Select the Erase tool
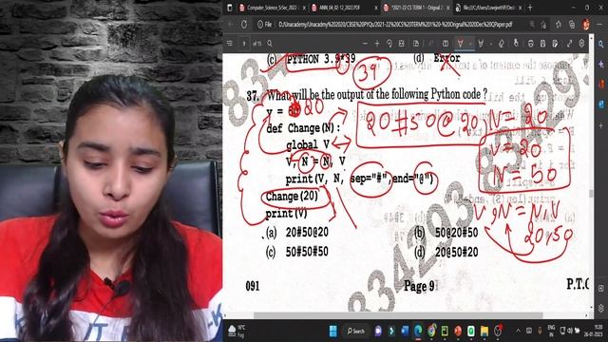The image size is (608, 342). (x=502, y=44)
